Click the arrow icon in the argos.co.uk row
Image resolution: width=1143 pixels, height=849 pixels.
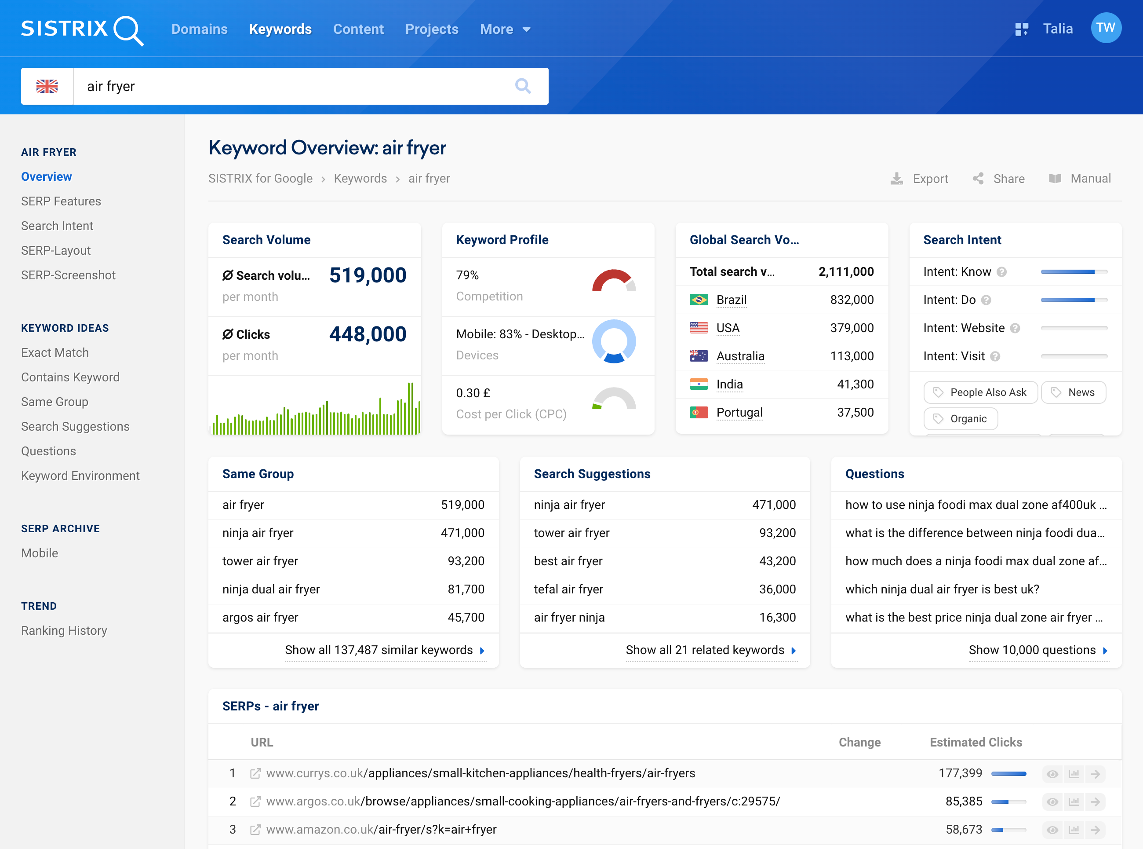click(1095, 802)
